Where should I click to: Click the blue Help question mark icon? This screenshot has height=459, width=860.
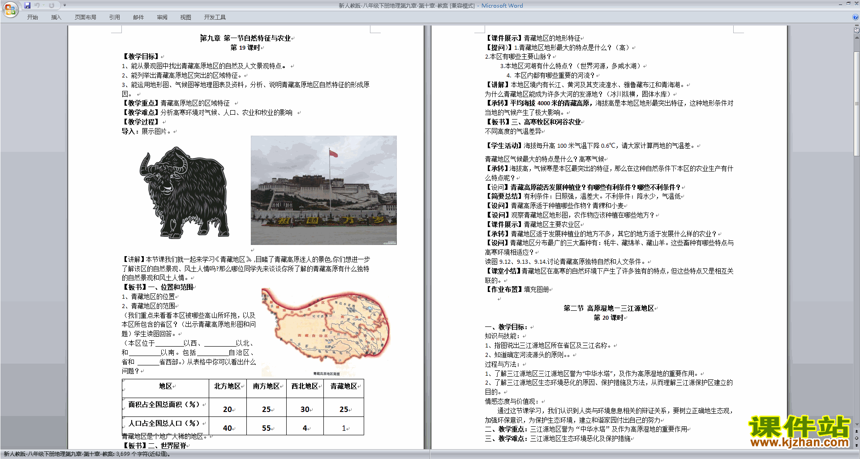[x=855, y=17]
